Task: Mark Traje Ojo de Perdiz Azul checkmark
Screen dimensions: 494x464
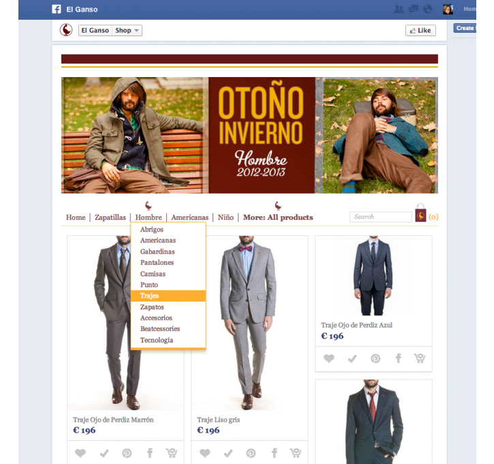Action: (352, 358)
